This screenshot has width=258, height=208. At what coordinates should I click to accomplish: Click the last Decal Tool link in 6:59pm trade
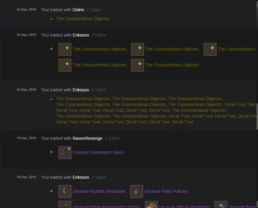182,122
